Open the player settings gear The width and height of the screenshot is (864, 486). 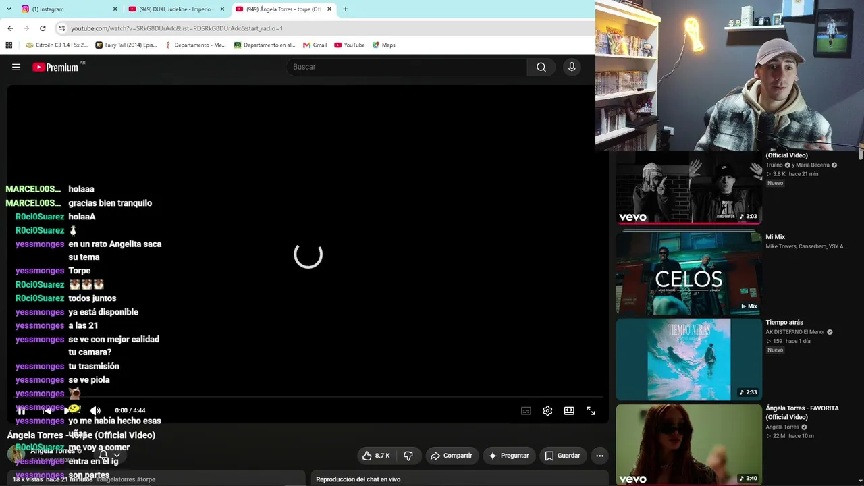(547, 410)
